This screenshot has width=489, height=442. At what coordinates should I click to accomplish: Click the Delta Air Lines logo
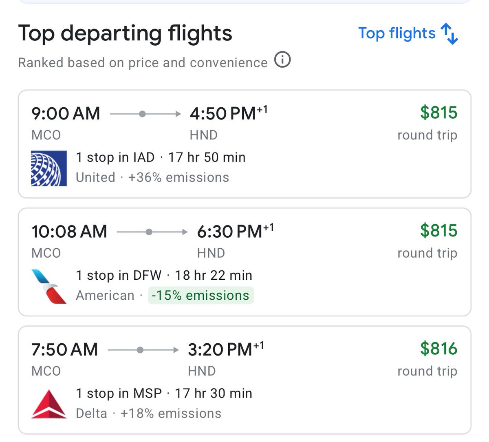tap(49, 404)
